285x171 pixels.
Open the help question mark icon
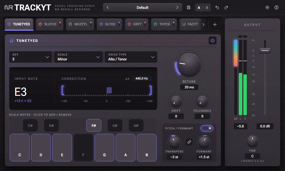(276, 7)
